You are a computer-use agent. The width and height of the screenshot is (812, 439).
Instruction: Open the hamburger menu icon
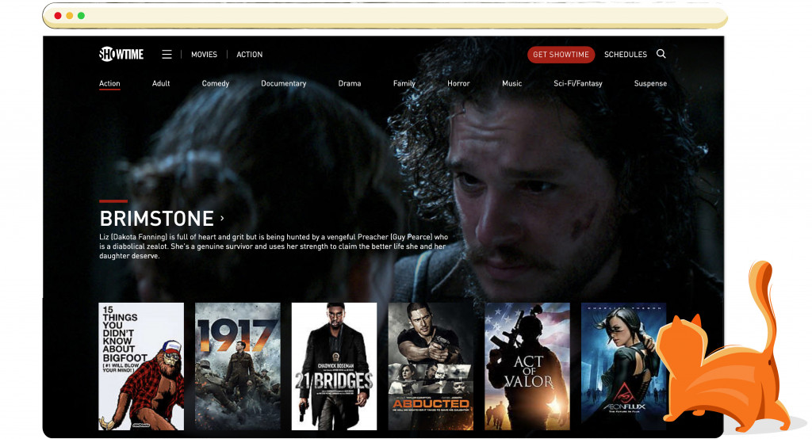click(167, 55)
